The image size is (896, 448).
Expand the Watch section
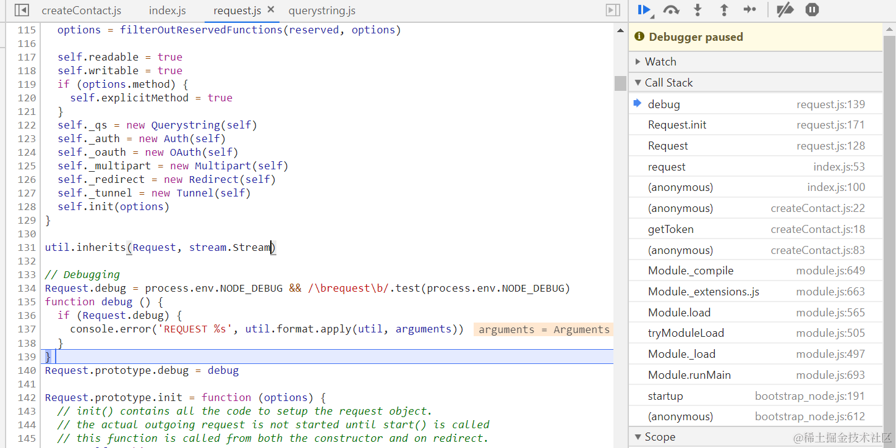pyautogui.click(x=756, y=61)
